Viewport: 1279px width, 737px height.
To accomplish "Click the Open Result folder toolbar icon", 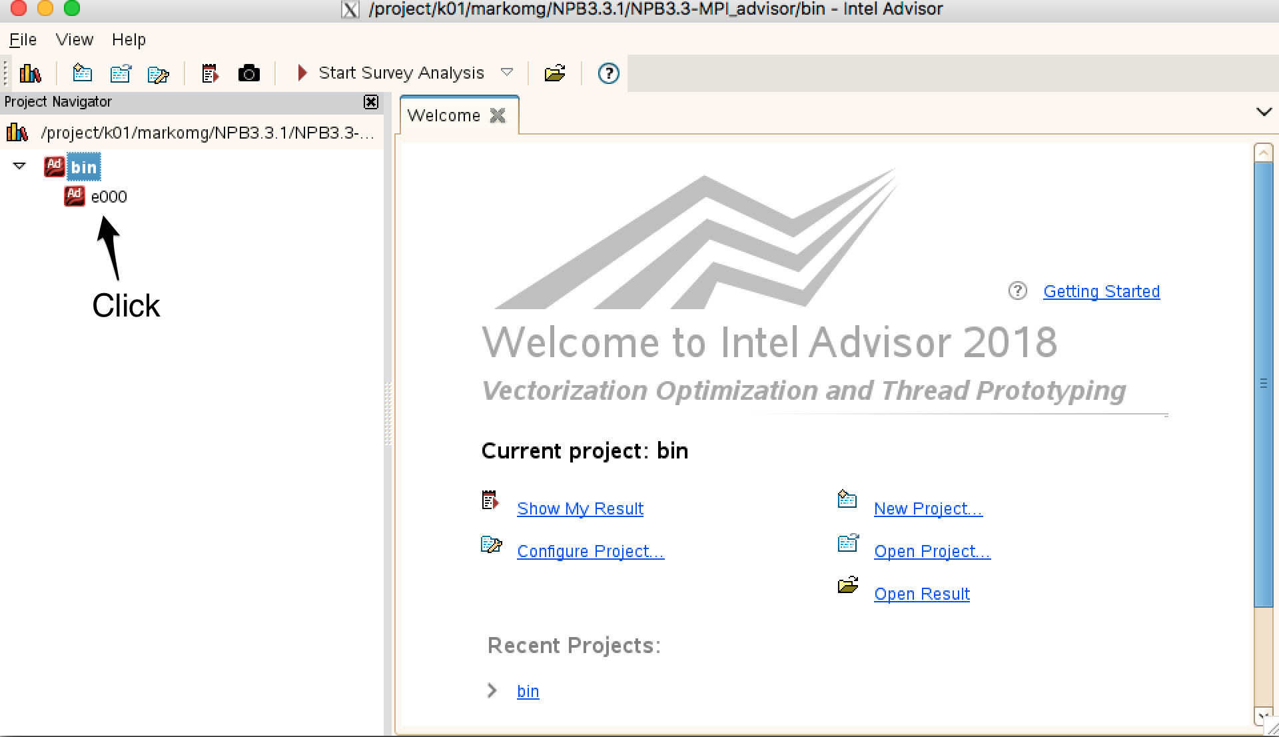I will [x=555, y=73].
